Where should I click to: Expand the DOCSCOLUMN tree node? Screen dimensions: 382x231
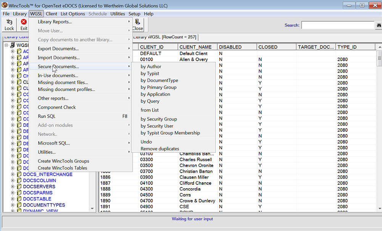[13, 180]
